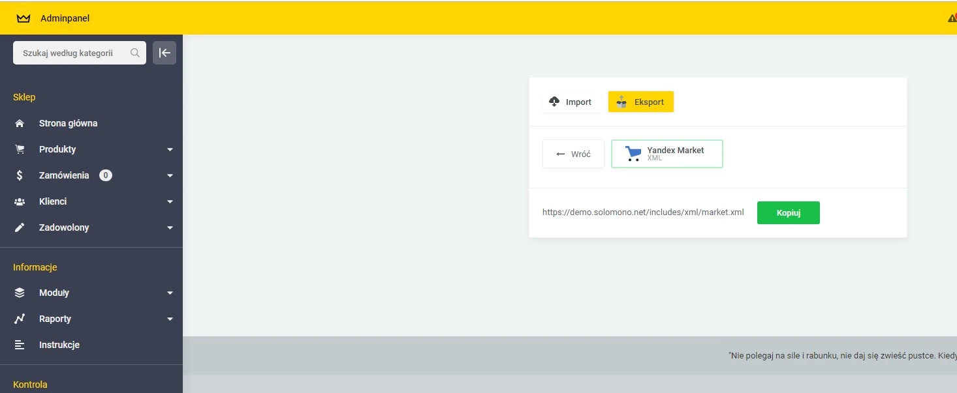The width and height of the screenshot is (957, 393).
Task: Click Wróć to go back
Action: (573, 153)
